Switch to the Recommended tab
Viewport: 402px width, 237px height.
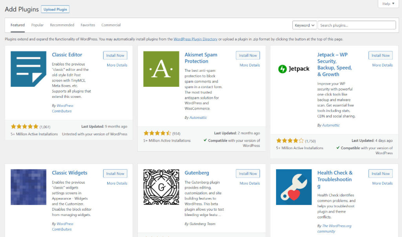click(x=62, y=25)
